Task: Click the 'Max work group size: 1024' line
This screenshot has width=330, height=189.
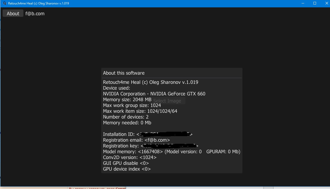Action: click(132, 105)
